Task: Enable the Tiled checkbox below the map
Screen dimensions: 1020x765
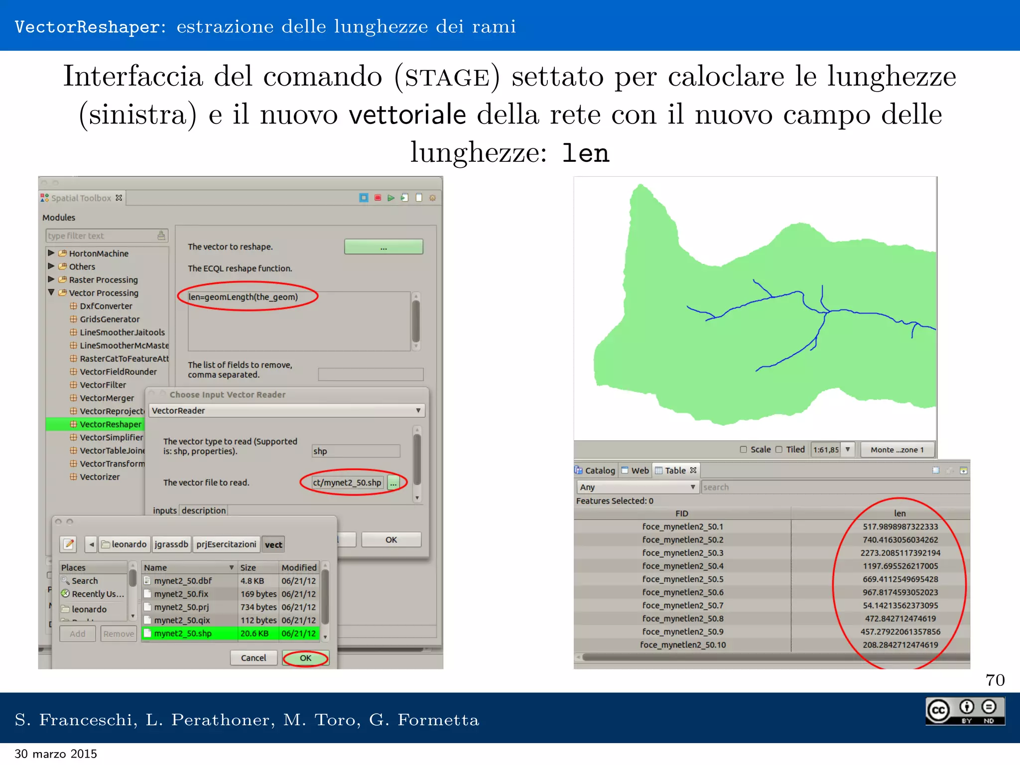Action: point(779,449)
